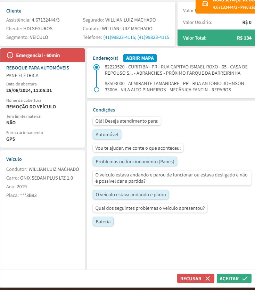Image resolution: width=255 pixels, height=290 pixels.
Task: Click Cliente: HDI SEGUROS text
Action: pyautogui.click(x=29, y=29)
